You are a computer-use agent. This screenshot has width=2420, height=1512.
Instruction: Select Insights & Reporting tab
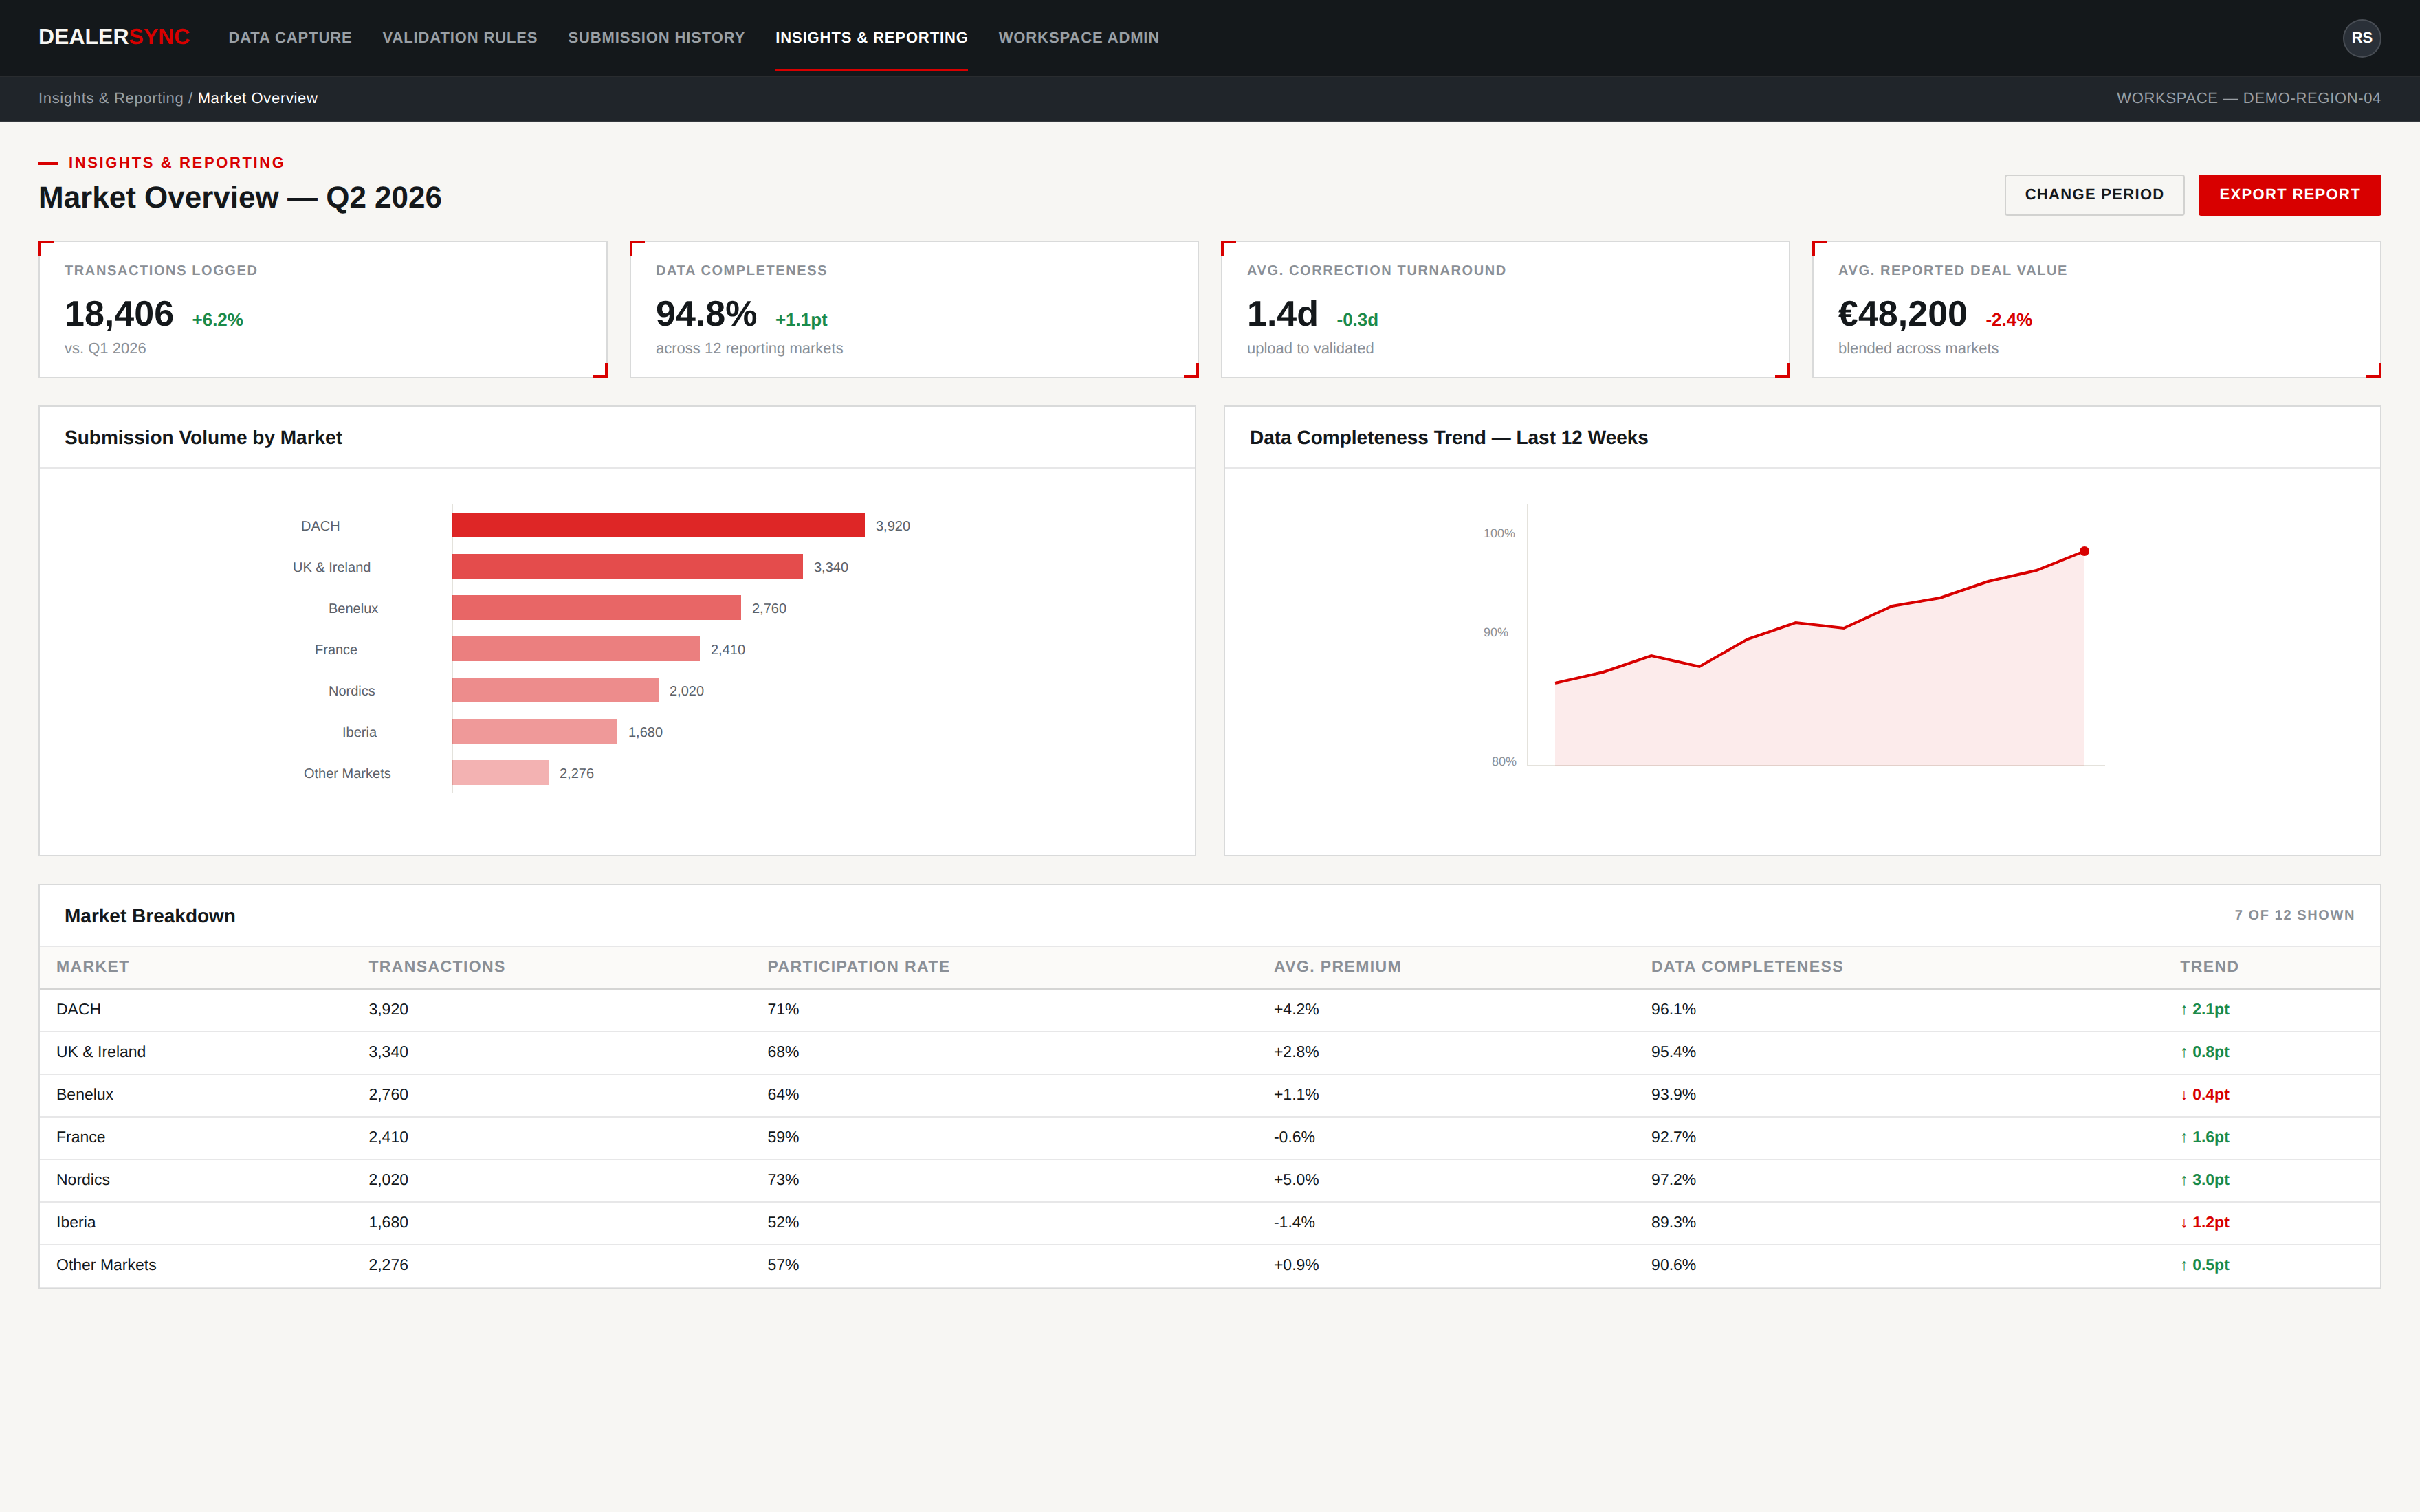[871, 37]
